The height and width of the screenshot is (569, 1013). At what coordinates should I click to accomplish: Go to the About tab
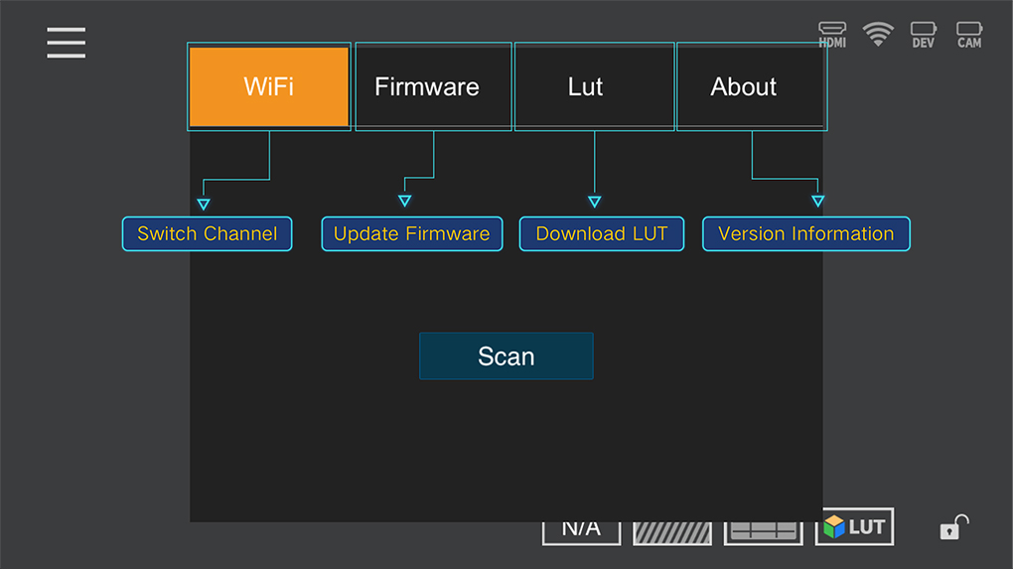click(744, 87)
